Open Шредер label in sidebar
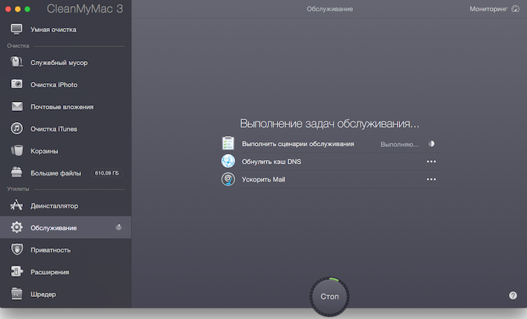Viewport: 527px width, 319px height. point(44,295)
